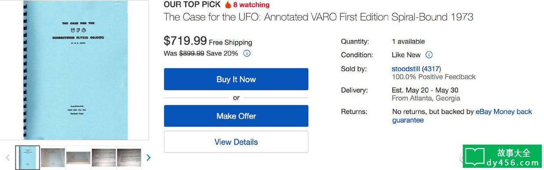Select the second gallery thumbnail
Viewport: 544px width, 170px height.
[x=53, y=157]
